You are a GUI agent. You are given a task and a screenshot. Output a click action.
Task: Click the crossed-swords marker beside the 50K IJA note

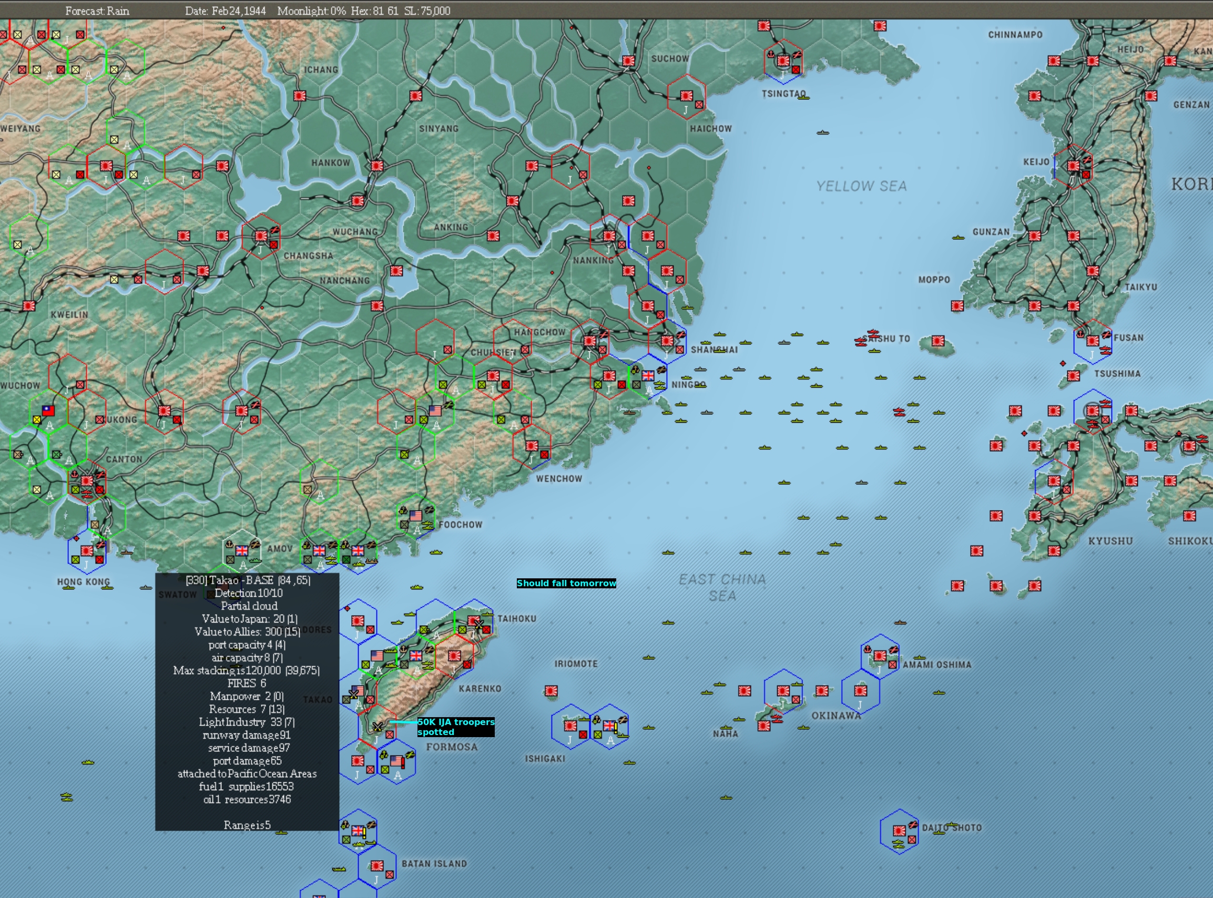pos(377,726)
